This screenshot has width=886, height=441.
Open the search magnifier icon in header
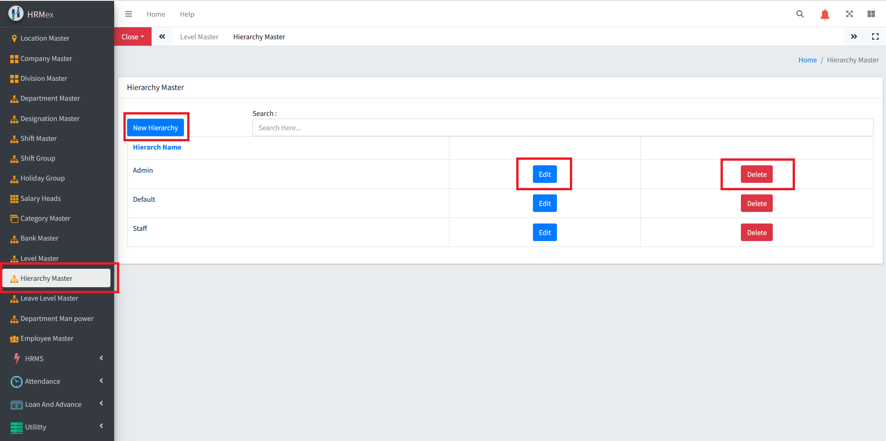click(800, 14)
